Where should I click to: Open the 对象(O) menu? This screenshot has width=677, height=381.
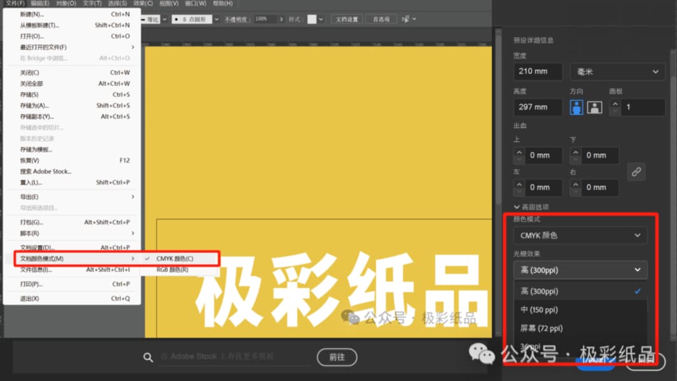click(66, 3)
